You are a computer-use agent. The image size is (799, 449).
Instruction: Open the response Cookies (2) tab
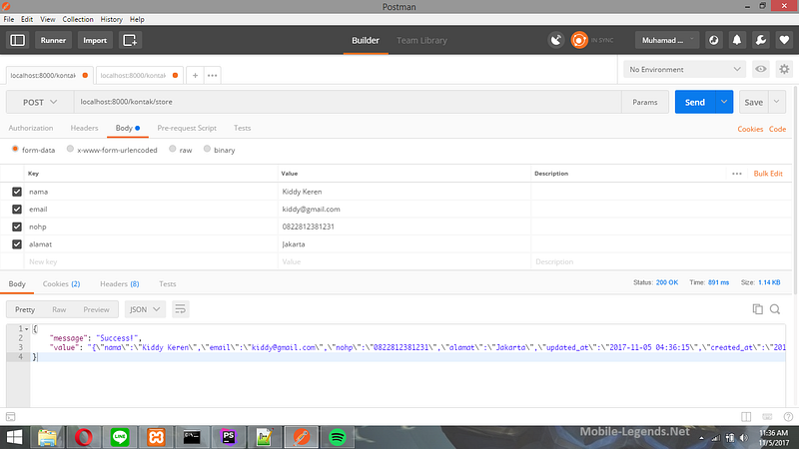[61, 284]
